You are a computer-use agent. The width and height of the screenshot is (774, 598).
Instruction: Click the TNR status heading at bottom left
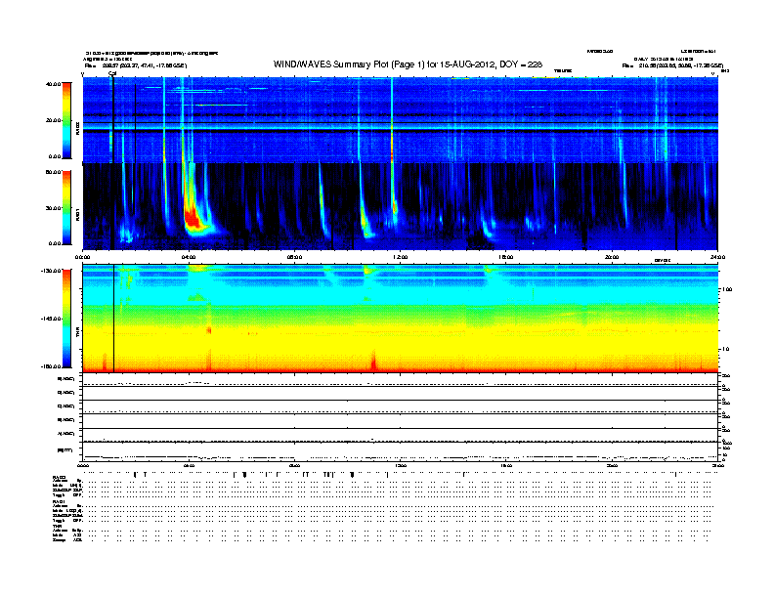coord(57,526)
